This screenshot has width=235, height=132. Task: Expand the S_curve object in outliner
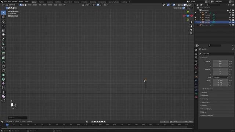click(198, 25)
